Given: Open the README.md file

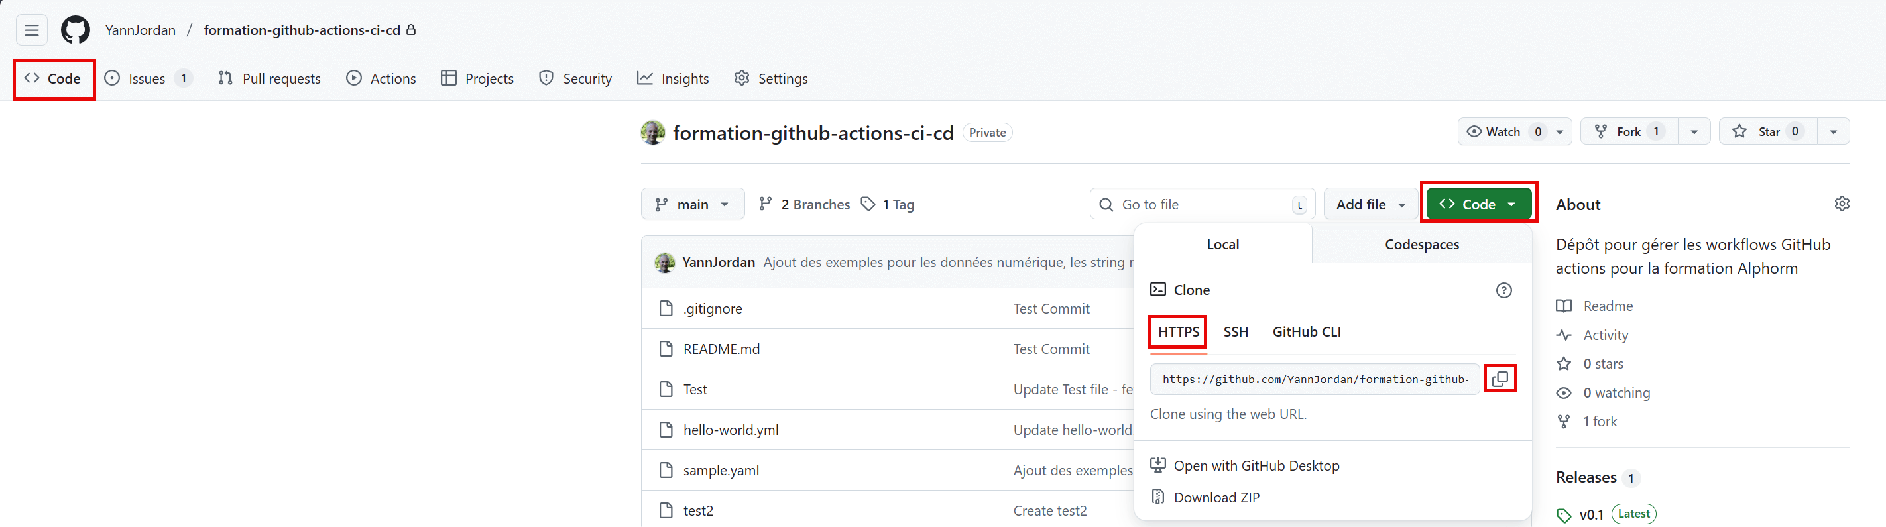Looking at the screenshot, I should pos(721,349).
